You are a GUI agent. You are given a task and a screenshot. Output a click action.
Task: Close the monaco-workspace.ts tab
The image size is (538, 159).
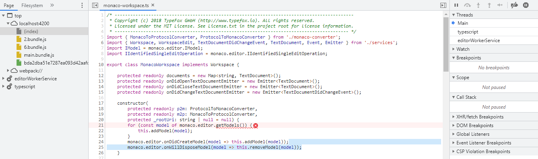153,6
